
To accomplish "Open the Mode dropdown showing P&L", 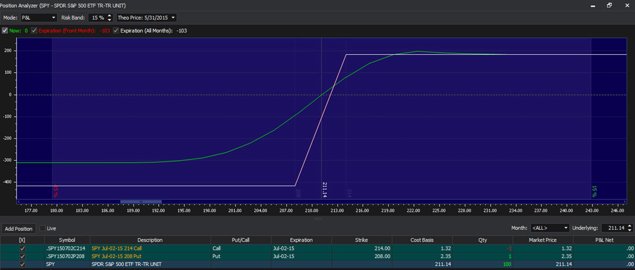I will point(39,18).
